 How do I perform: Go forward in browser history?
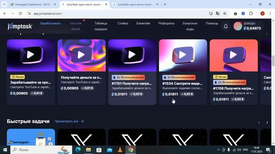click(12, 13)
